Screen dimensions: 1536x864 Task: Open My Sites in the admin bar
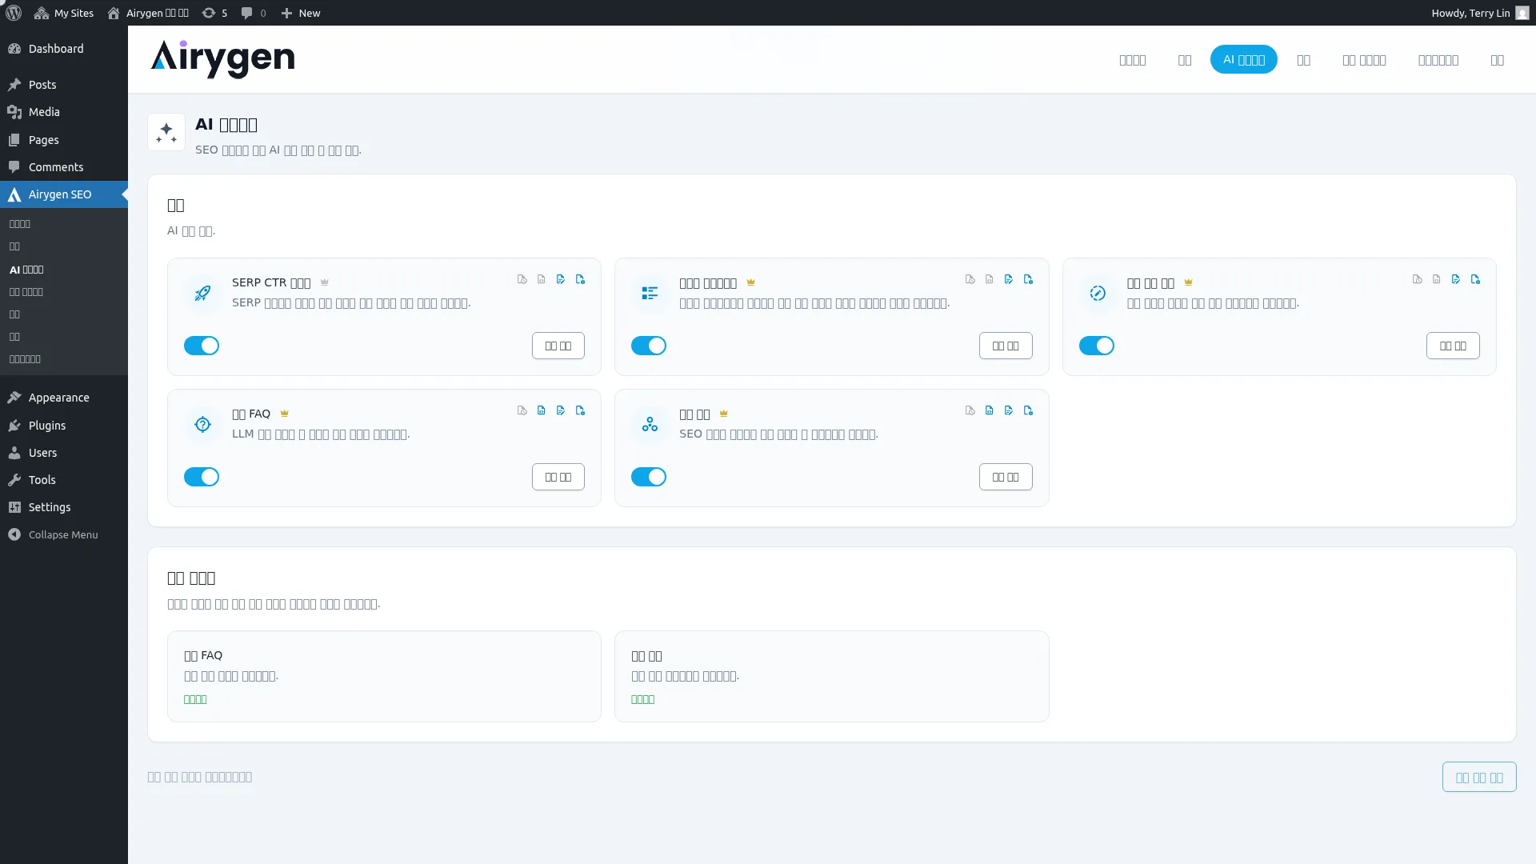pos(64,13)
